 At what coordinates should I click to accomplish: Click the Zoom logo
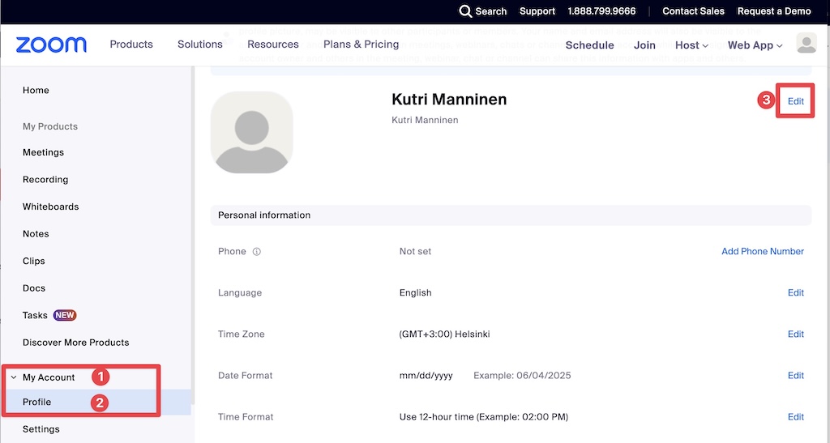(x=51, y=45)
